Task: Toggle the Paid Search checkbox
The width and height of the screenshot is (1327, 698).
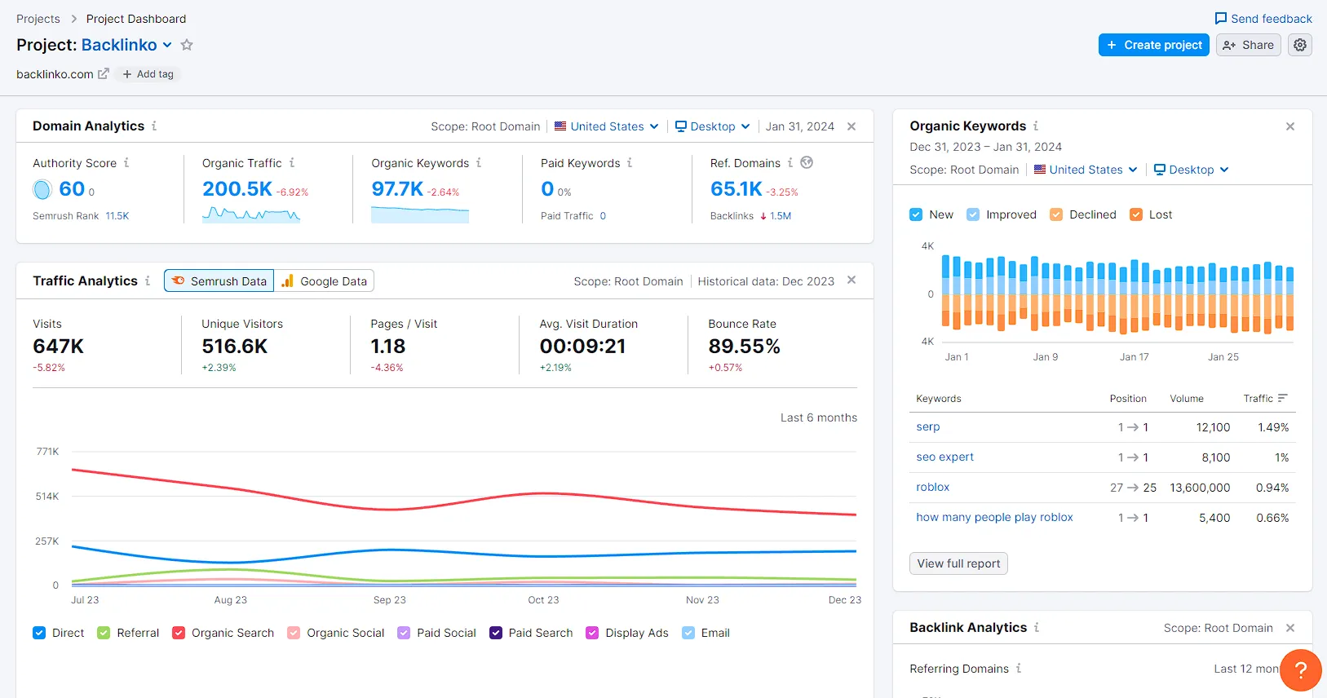Action: click(496, 633)
